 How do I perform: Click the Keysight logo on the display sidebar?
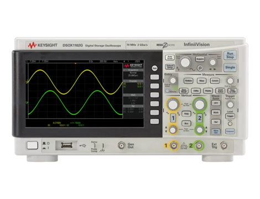pyautogui.click(x=133, y=66)
